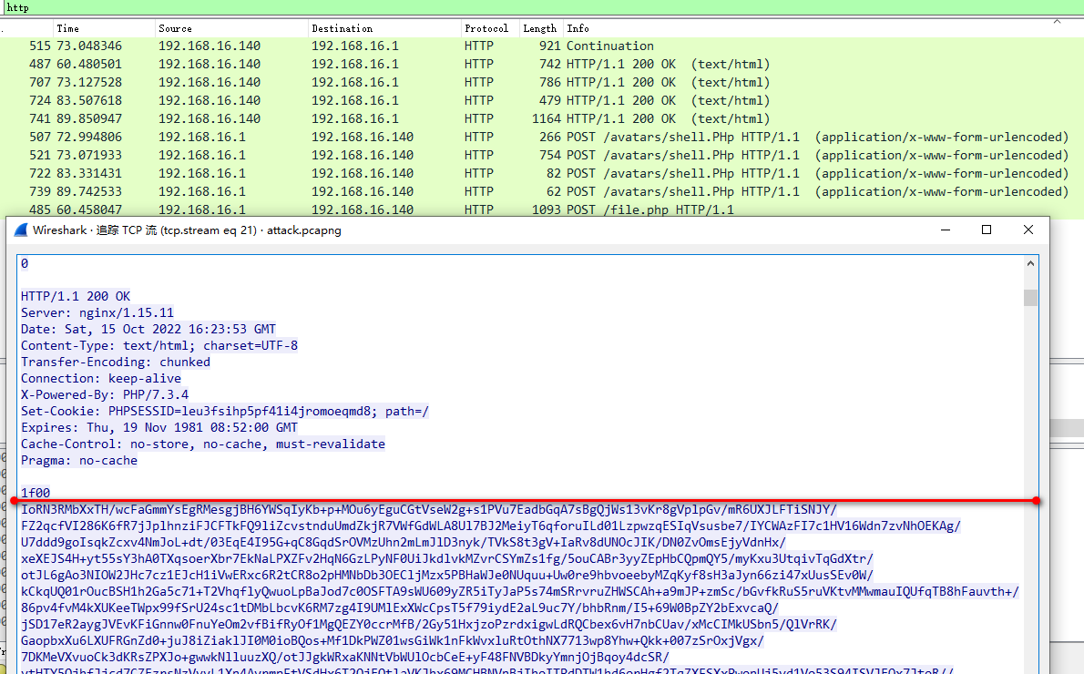Sort packets by Protocol column header
This screenshot has height=674, width=1084.
point(490,28)
